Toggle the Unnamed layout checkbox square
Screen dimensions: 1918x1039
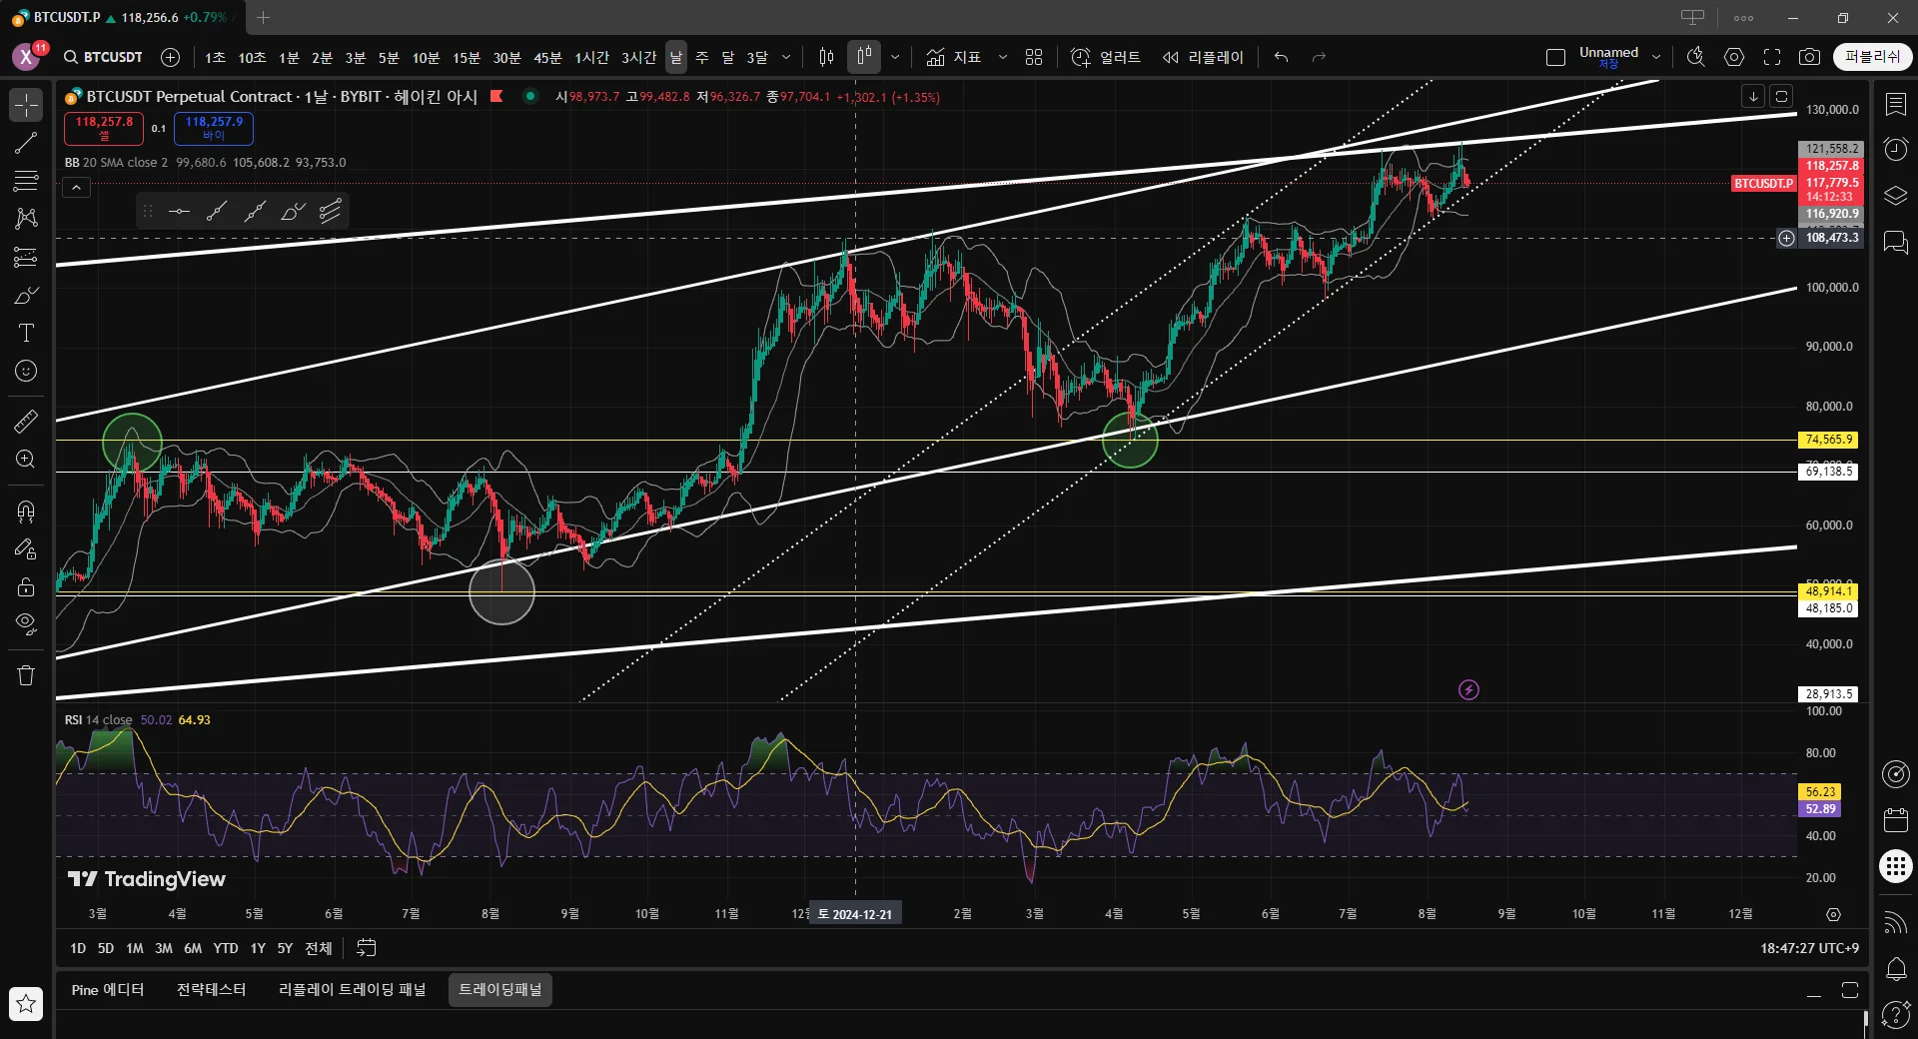point(1555,57)
